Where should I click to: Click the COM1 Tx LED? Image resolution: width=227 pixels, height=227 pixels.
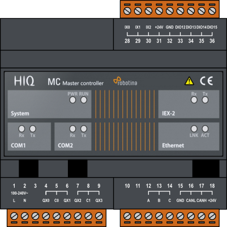click(x=33, y=129)
